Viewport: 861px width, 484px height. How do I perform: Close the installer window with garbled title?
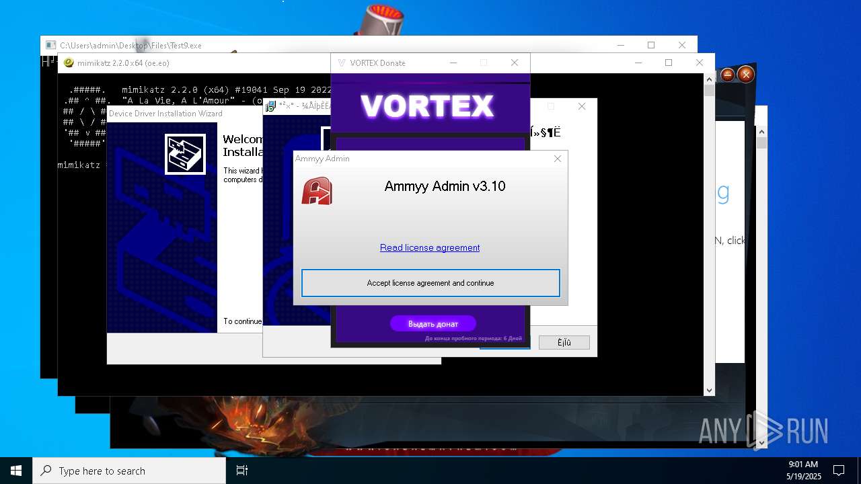pyautogui.click(x=582, y=106)
